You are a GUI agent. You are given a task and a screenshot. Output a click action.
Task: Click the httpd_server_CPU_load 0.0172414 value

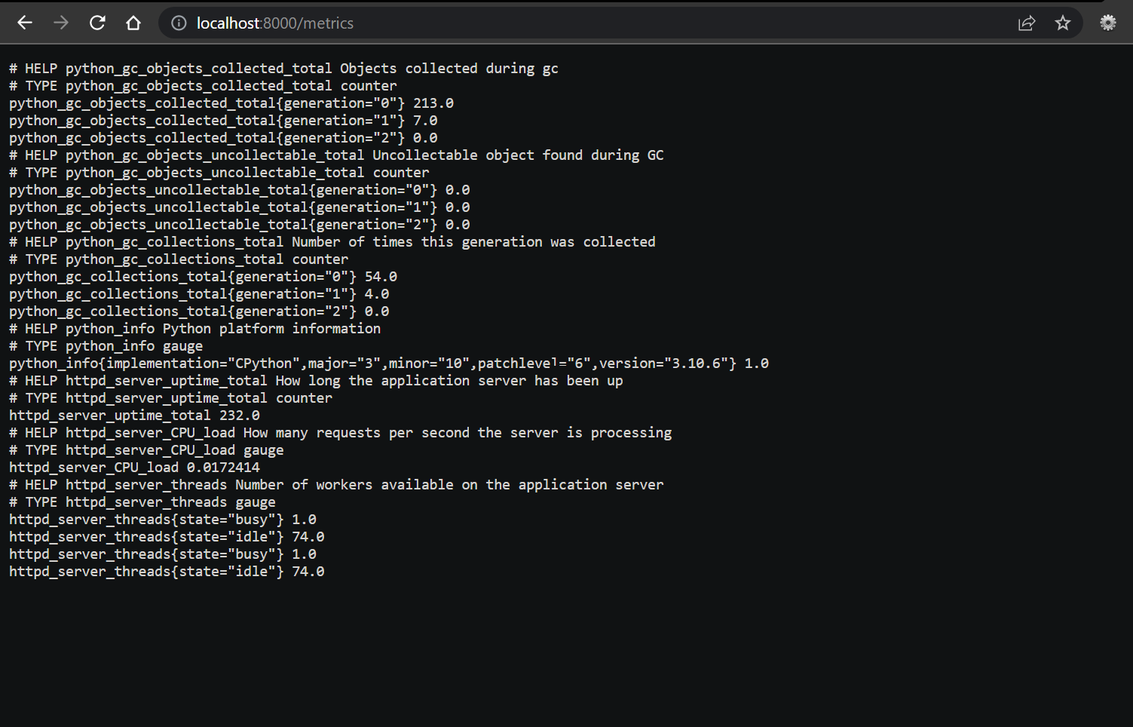[x=223, y=468]
